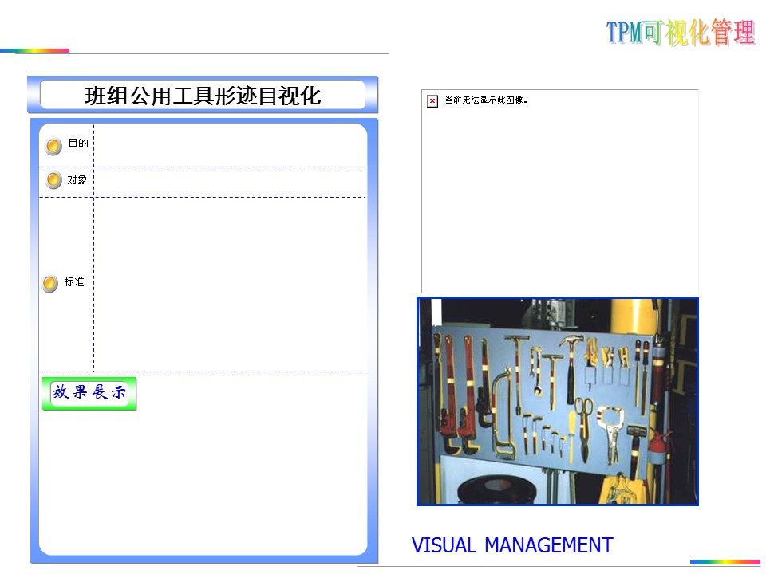This screenshot has width=766, height=574.
Task: Click the orange bullet beside 目的
Action: (53, 146)
